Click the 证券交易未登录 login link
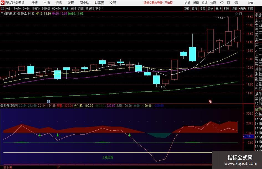 pos(153,3)
